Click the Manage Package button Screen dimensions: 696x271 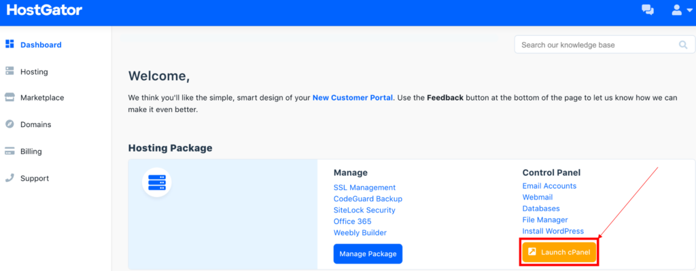[x=368, y=254]
